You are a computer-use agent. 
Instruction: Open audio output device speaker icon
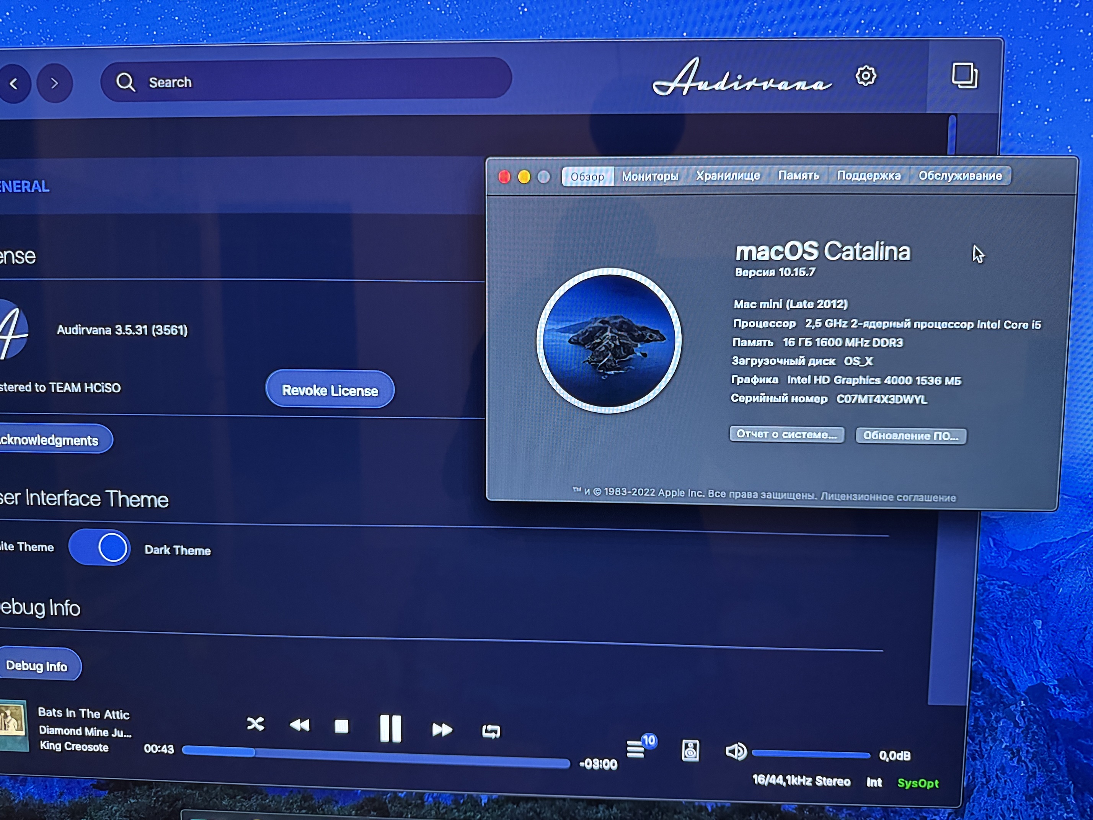coord(690,750)
